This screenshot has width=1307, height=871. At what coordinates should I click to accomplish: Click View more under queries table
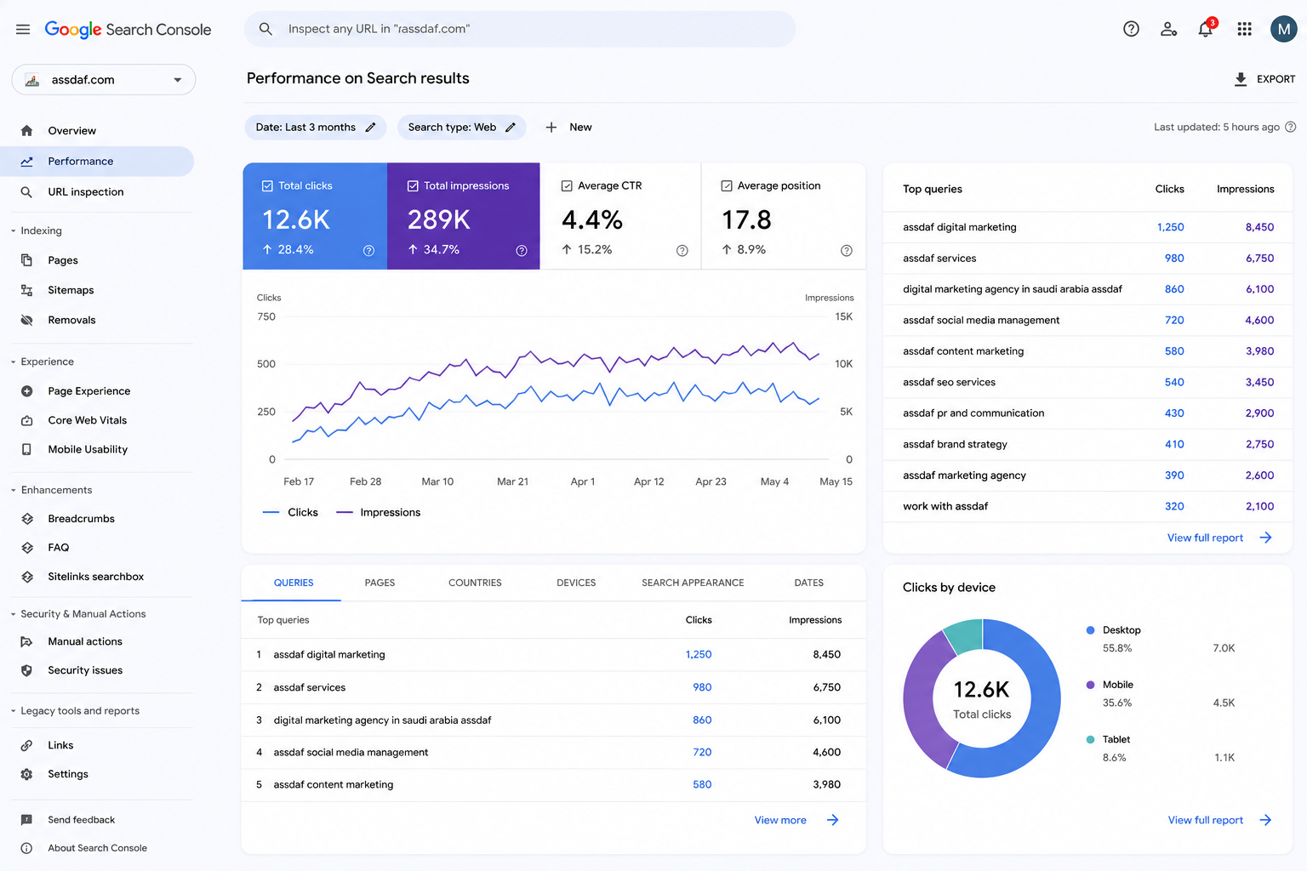point(796,820)
